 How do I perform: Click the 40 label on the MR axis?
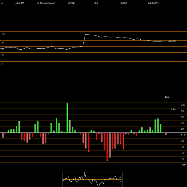(183, 123)
